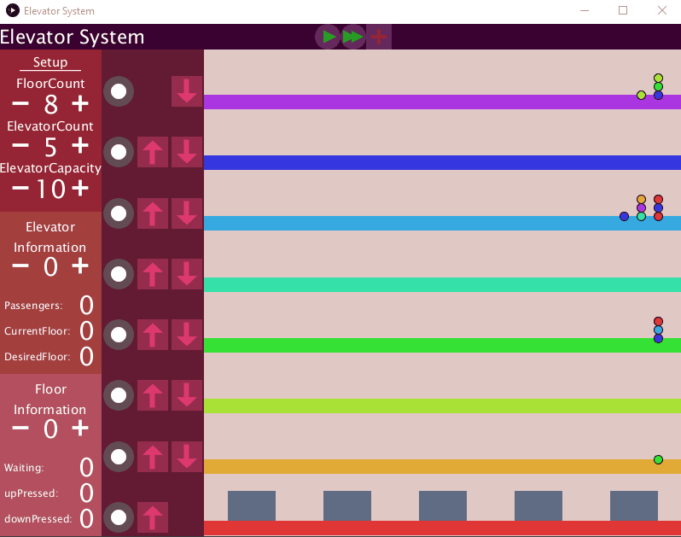Select previous floor in Floor Information
The height and width of the screenshot is (537, 681).
(x=20, y=428)
